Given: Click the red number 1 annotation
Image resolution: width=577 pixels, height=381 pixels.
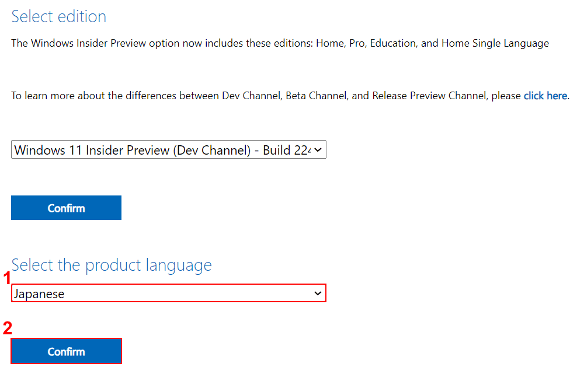Looking at the screenshot, I should [7, 279].
